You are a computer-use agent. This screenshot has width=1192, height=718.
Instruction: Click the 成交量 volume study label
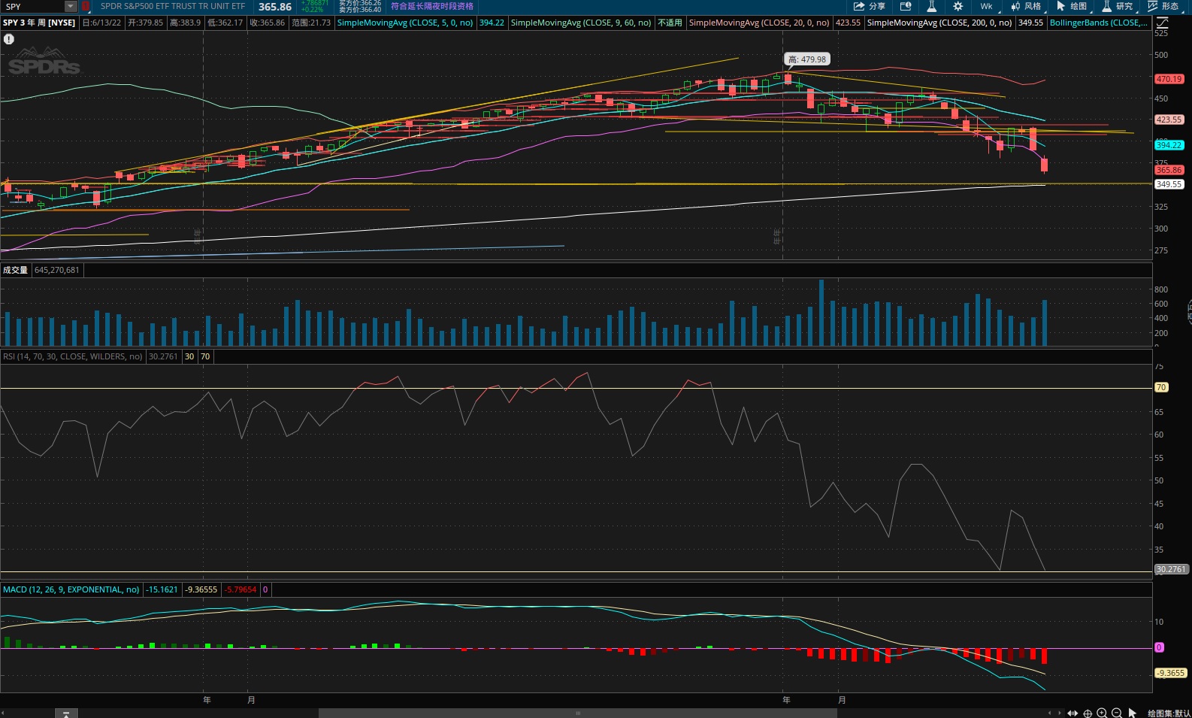[x=15, y=270]
